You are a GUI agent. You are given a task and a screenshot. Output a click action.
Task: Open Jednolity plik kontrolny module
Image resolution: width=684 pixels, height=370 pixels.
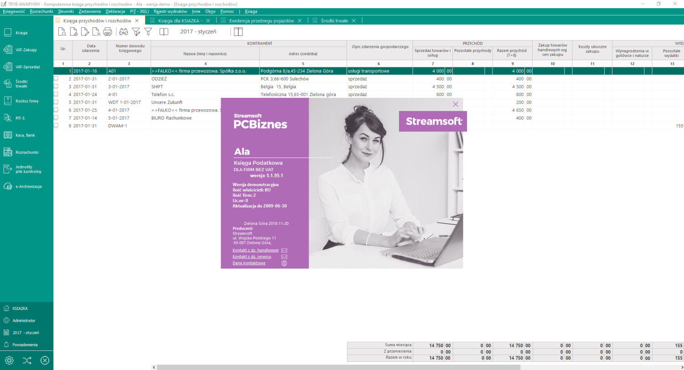coord(21,169)
